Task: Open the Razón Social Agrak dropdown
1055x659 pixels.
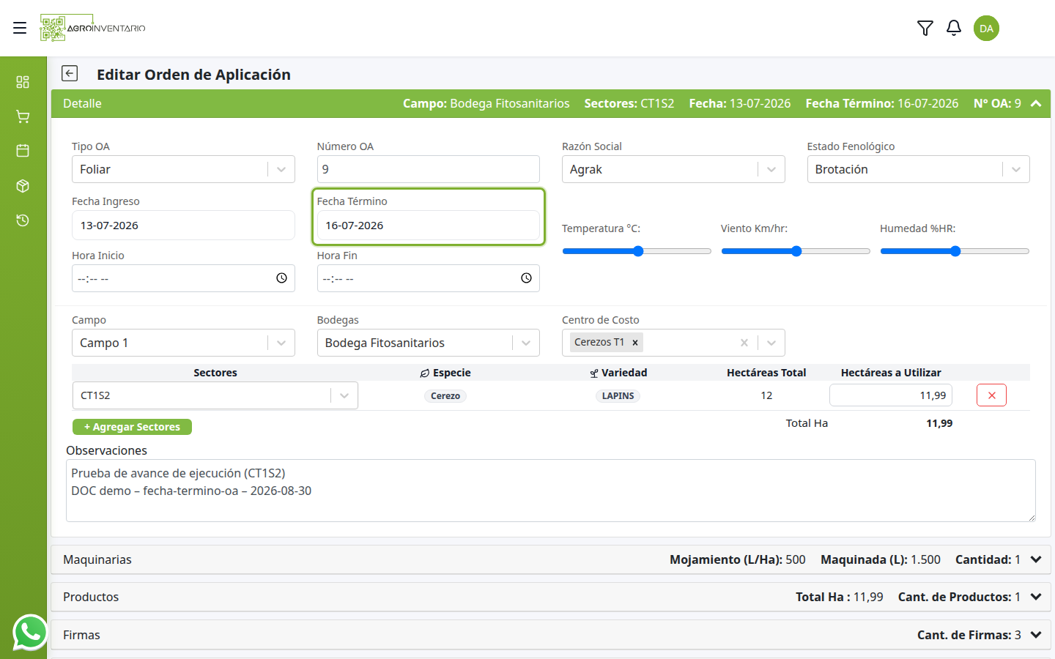Action: coord(673,169)
